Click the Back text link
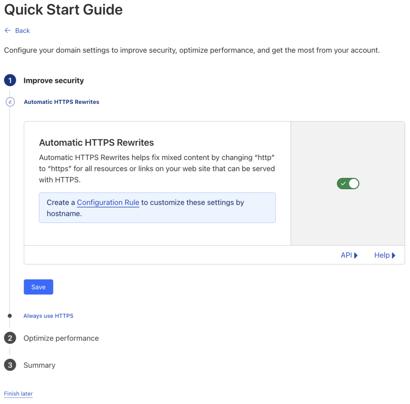Viewport: 410px width, 404px height. [x=22, y=30]
